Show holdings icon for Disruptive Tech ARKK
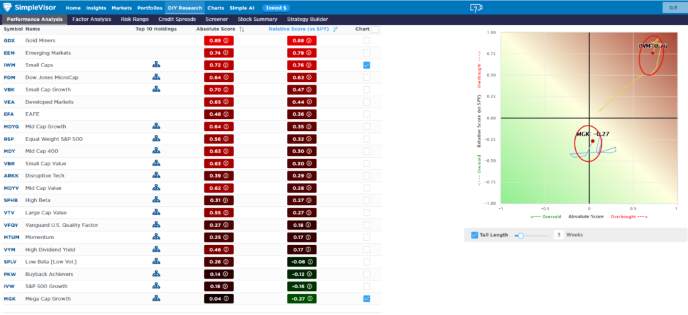688x315 pixels. (156, 175)
